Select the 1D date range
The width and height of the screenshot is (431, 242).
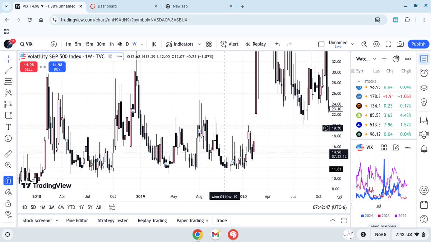(24, 207)
